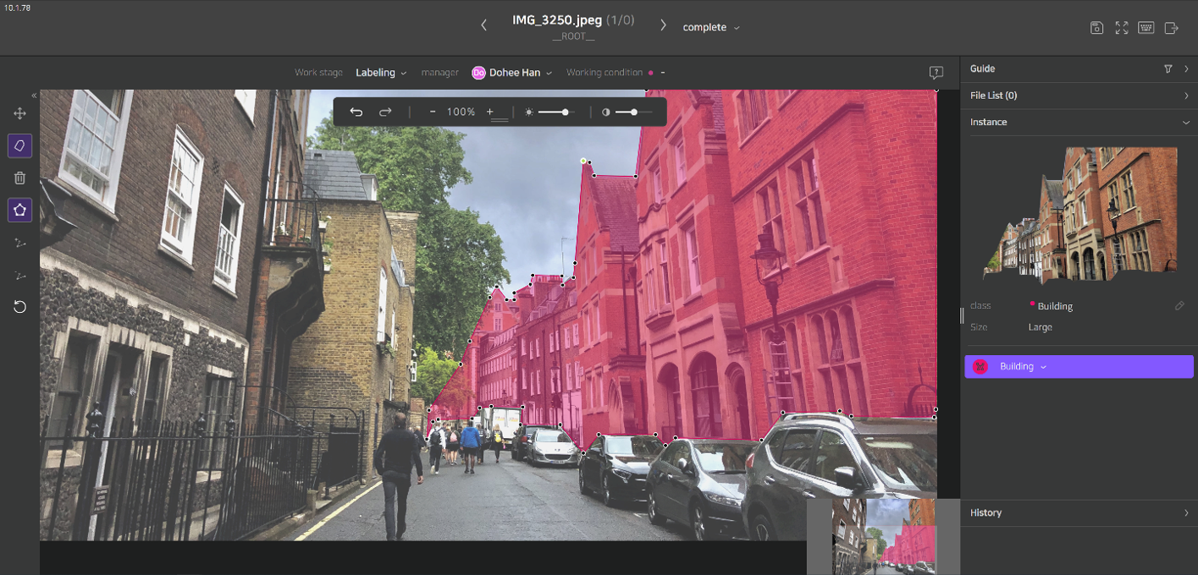Collapse the left toolbar with double chevron
Viewport: 1198px width, 575px height.
tap(35, 96)
